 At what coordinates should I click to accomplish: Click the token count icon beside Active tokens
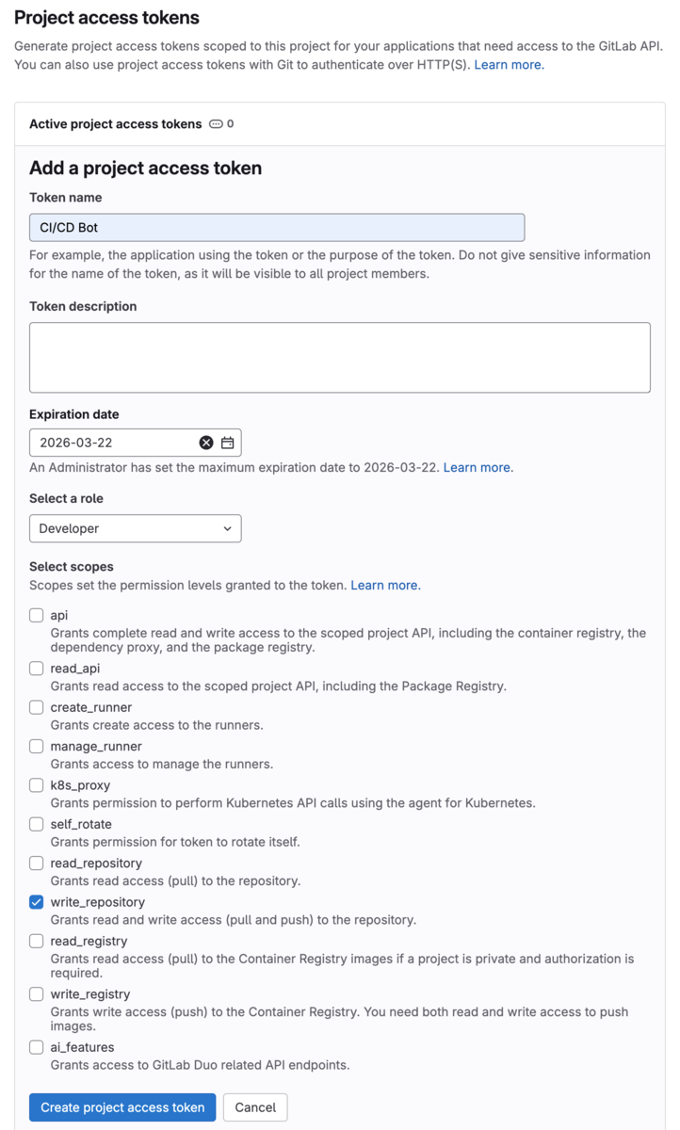click(x=216, y=124)
